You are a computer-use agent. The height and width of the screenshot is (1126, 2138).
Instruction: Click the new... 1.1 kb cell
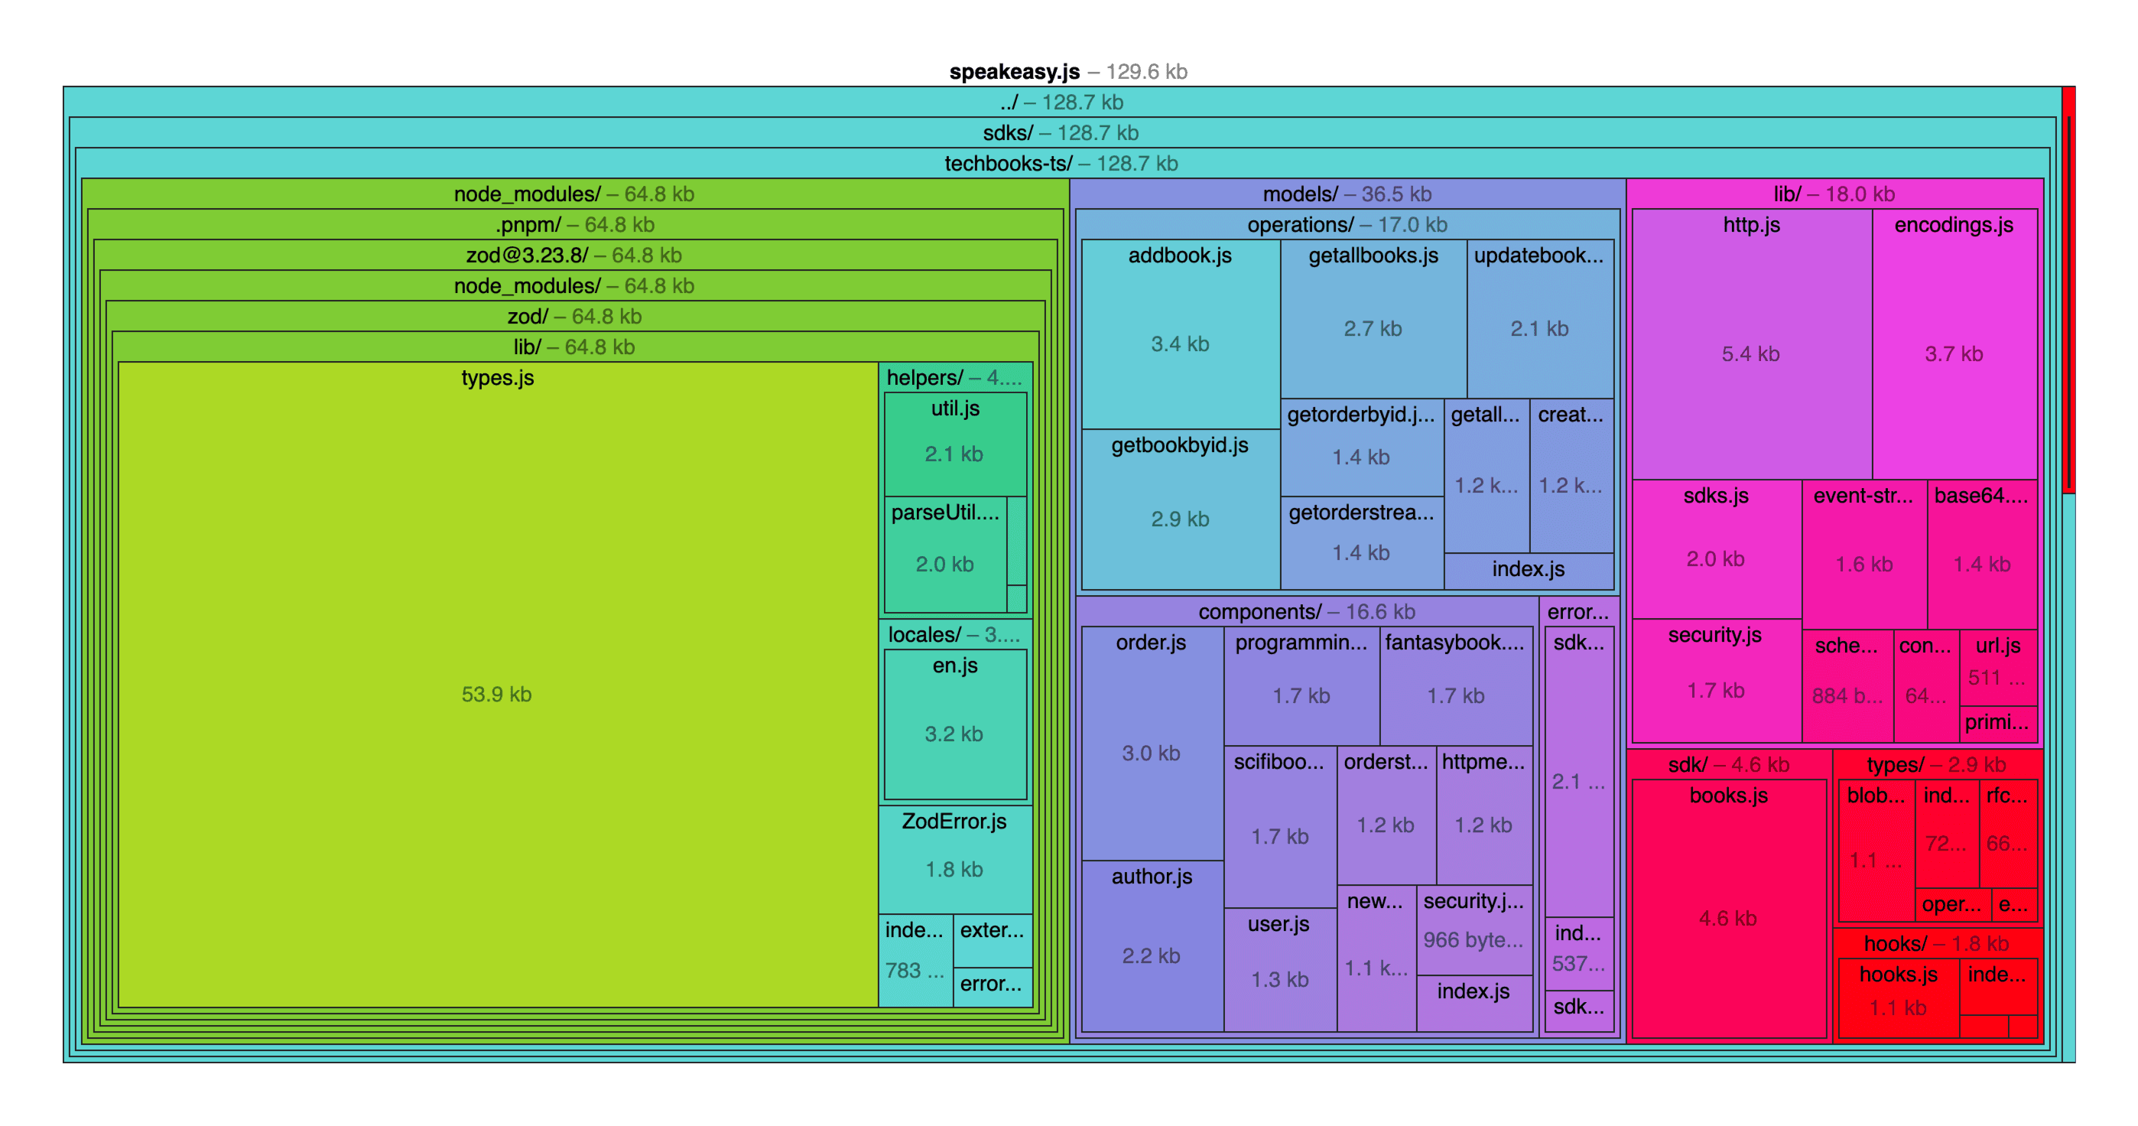pyautogui.click(x=1376, y=958)
